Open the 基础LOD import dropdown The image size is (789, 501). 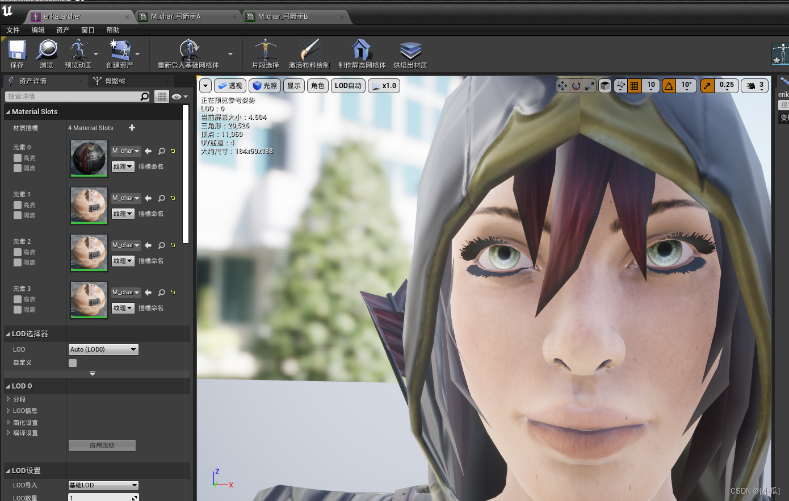pyautogui.click(x=103, y=485)
